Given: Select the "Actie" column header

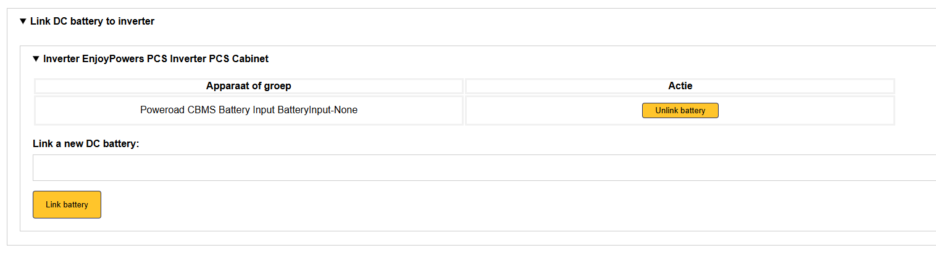Looking at the screenshot, I should coord(680,86).
